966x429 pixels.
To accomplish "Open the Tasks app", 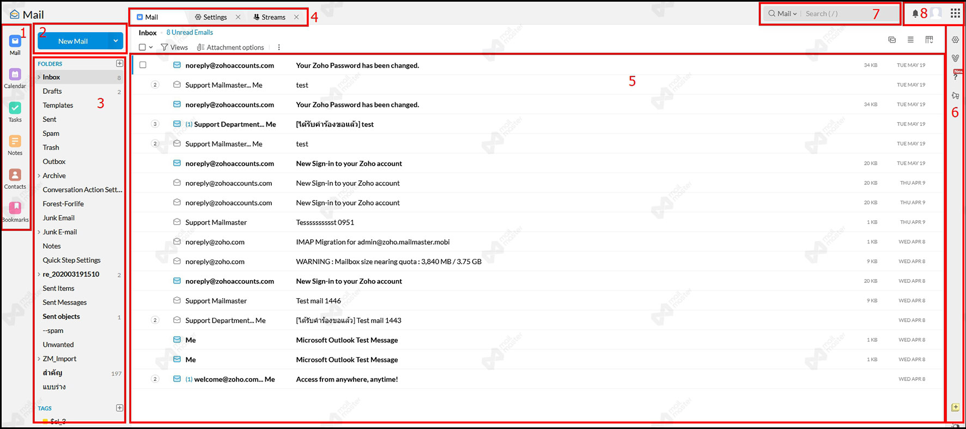I will pyautogui.click(x=15, y=112).
